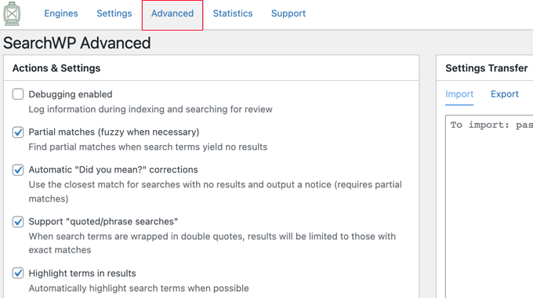Click the Partial matches label text
The height and width of the screenshot is (298, 533).
click(x=114, y=132)
